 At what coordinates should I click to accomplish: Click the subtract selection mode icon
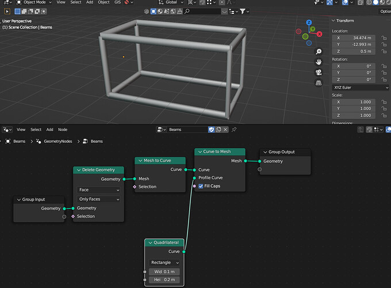(30, 12)
